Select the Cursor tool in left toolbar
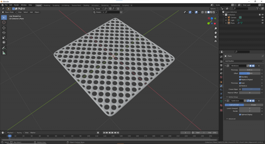Viewport: 265px width, 144px height. (4, 22)
